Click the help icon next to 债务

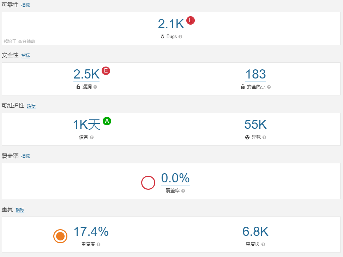click(92, 137)
